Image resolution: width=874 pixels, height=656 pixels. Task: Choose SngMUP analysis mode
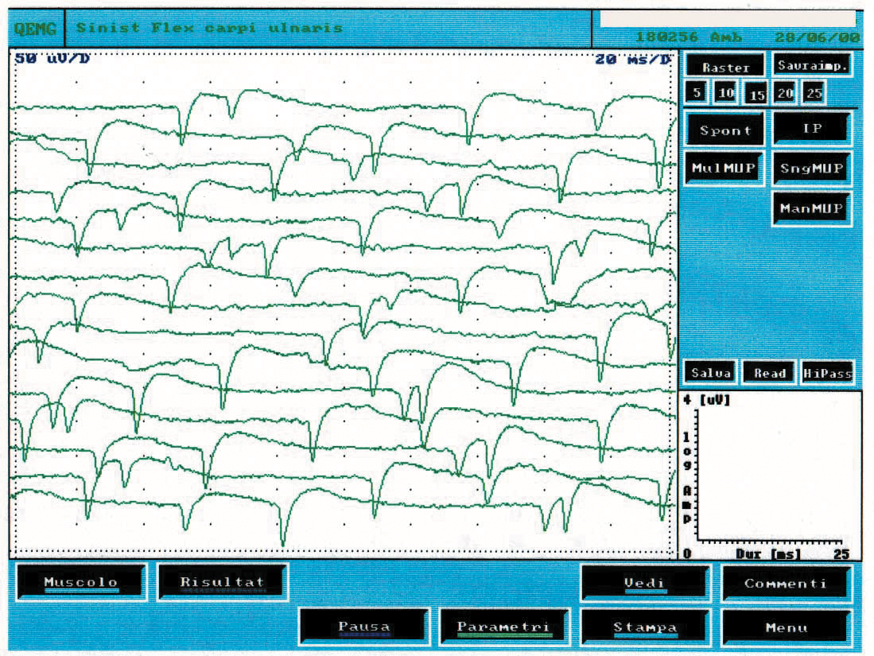[811, 169]
